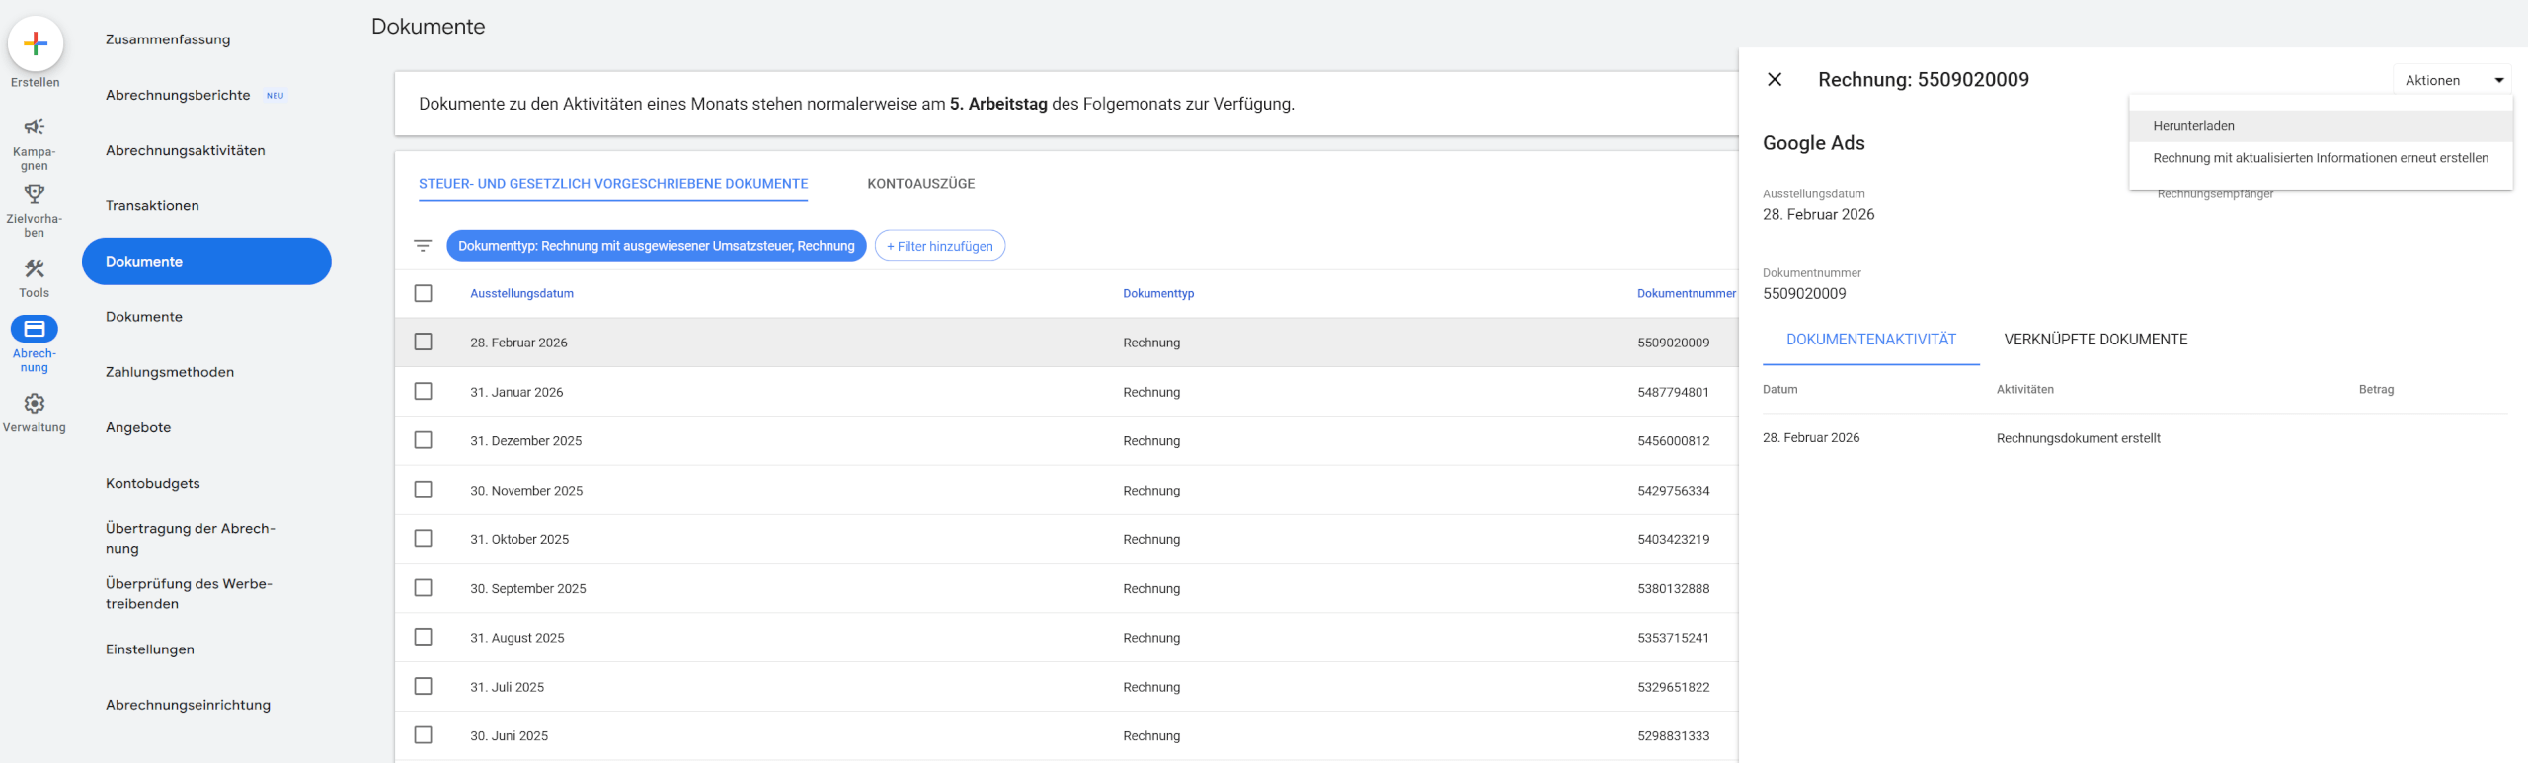Open Abrechnungseinrichtung in the sidebar

[188, 705]
